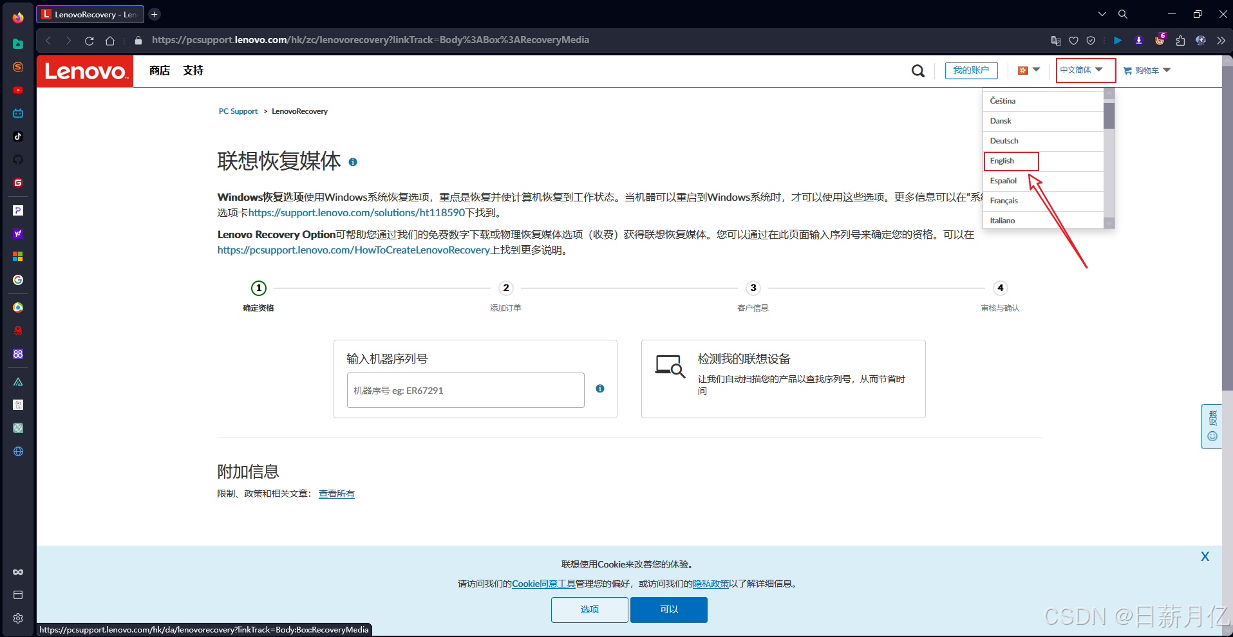
Task: Click the blue play extension icon
Action: (x=1118, y=41)
